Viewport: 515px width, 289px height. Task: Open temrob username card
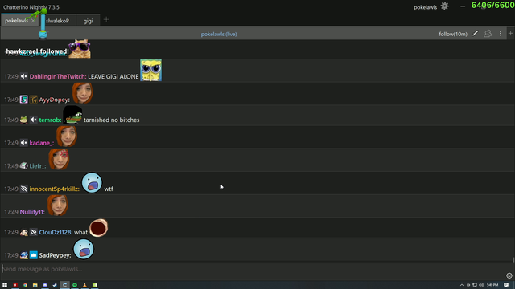(50, 120)
